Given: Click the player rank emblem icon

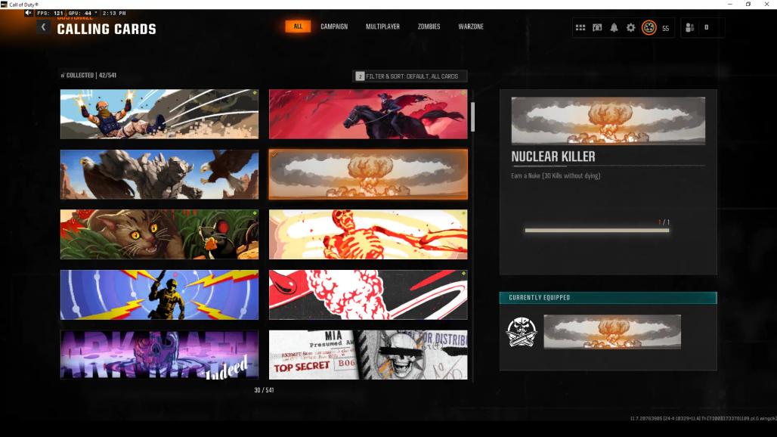Looking at the screenshot, I should (x=649, y=28).
